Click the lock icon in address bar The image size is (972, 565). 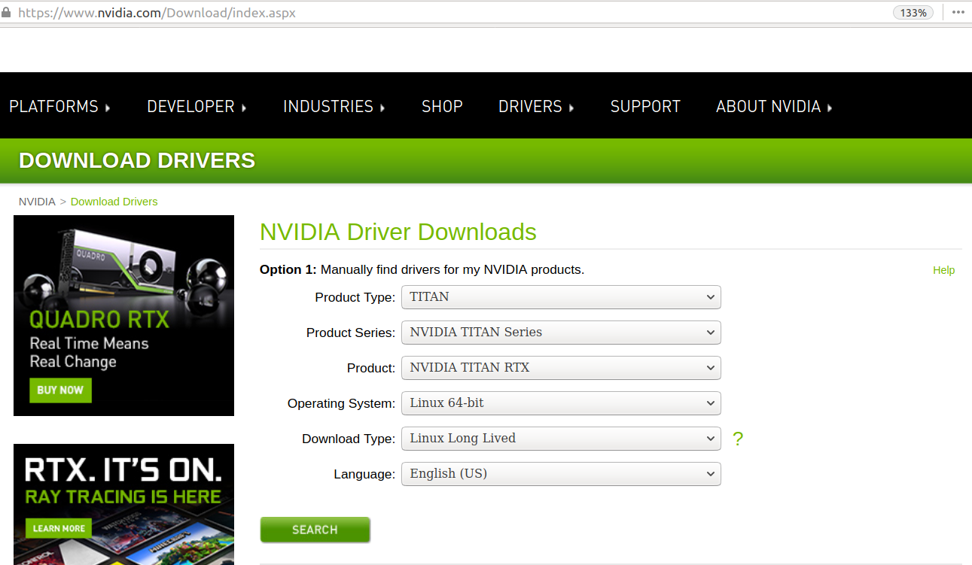7,13
